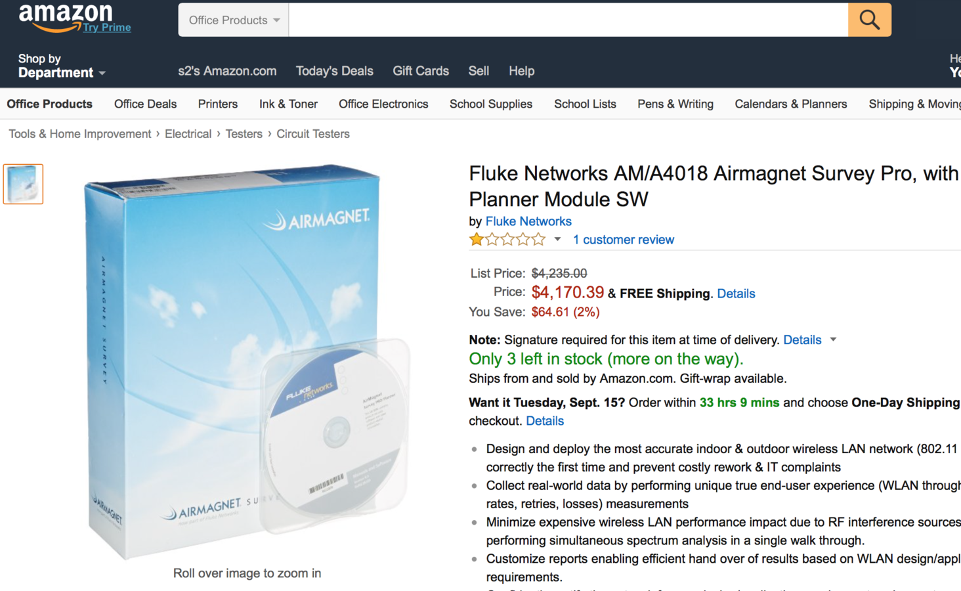This screenshot has height=591, width=961.
Task: Click the Try Prime link
Action: [x=107, y=28]
